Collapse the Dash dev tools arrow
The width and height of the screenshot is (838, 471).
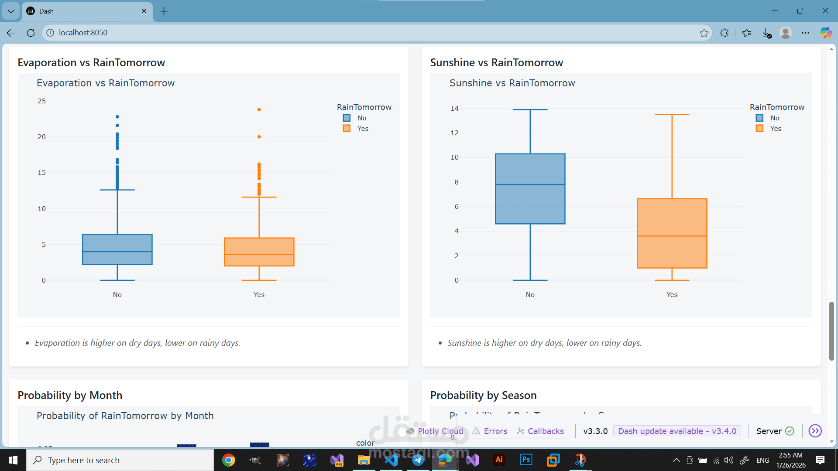coord(815,431)
